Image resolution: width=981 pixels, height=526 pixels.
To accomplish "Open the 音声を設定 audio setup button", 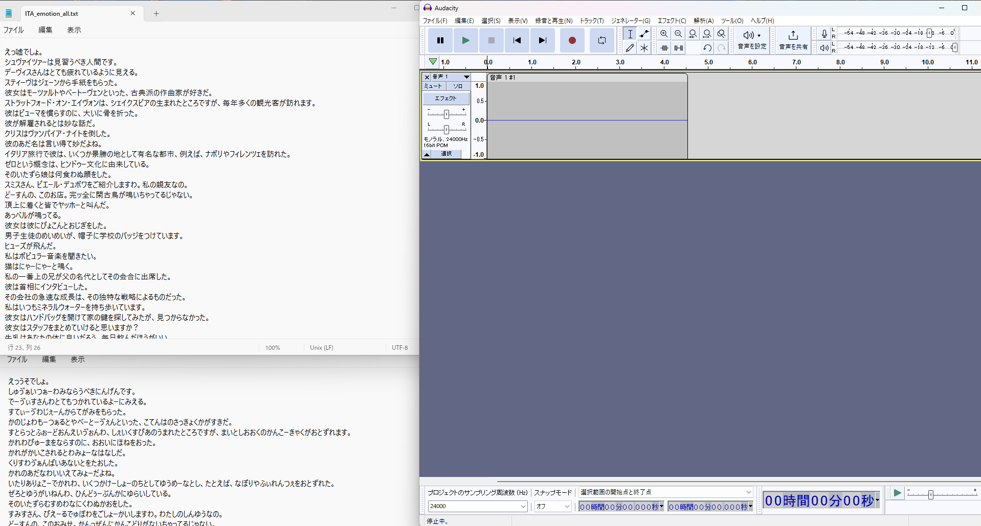I will (752, 40).
